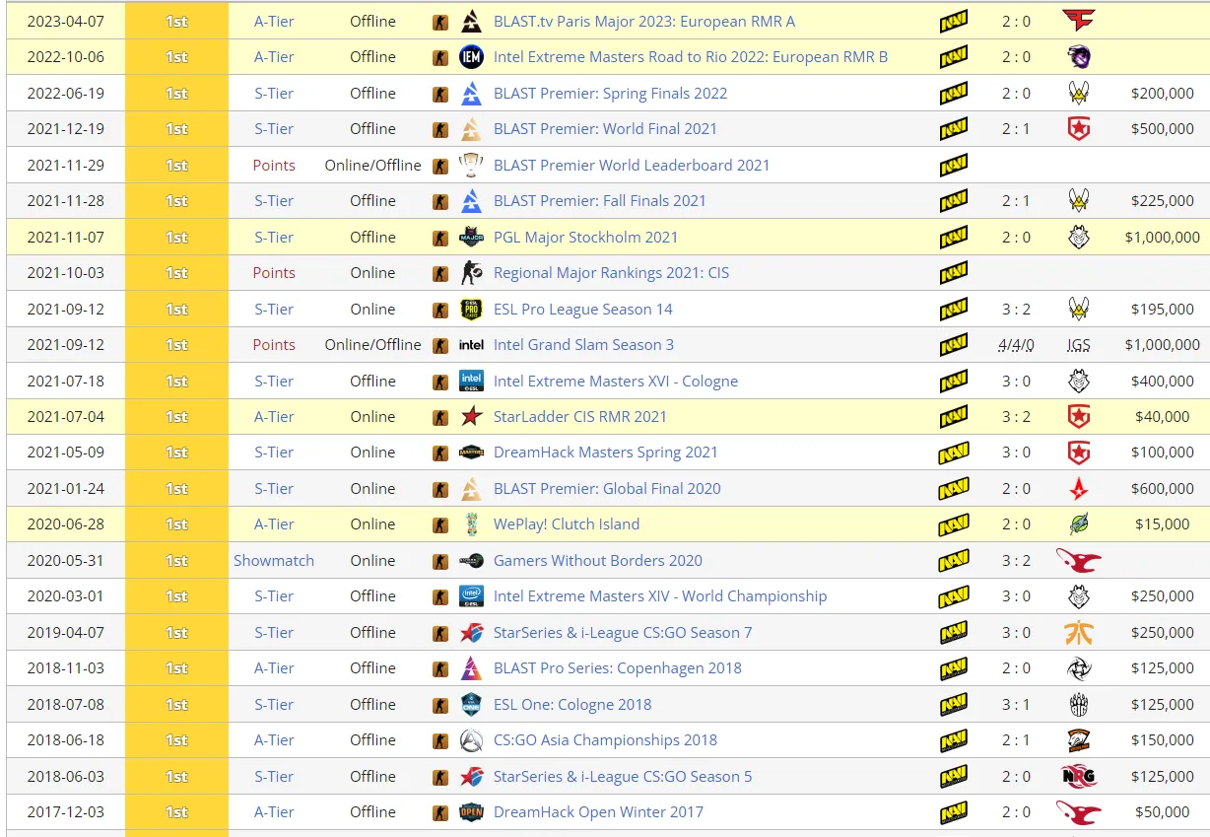Click Fnatic opponent logo in StarSeries Season 7 row
The height and width of the screenshot is (837, 1210).
pyautogui.click(x=1079, y=632)
